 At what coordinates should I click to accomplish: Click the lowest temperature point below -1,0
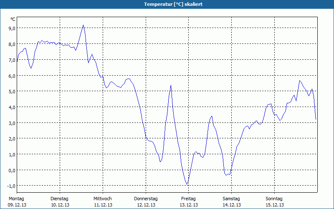187,185
